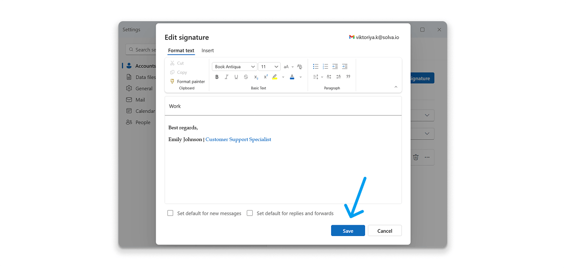The width and height of the screenshot is (566, 268).
Task: Increase paragraph indent
Action: [x=345, y=67]
